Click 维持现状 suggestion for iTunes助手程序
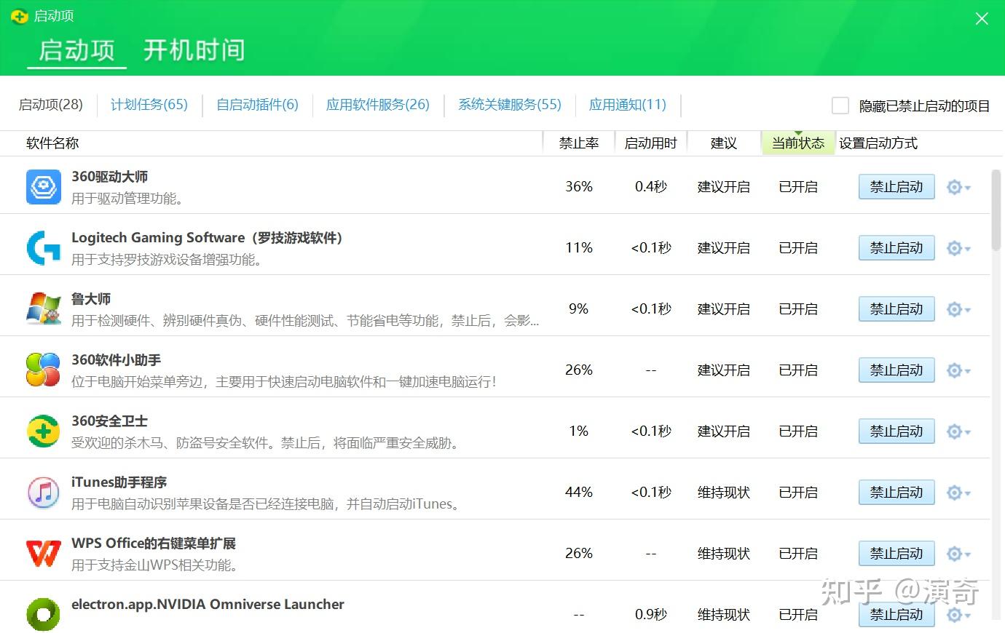This screenshot has height=633, width=1005. (724, 493)
